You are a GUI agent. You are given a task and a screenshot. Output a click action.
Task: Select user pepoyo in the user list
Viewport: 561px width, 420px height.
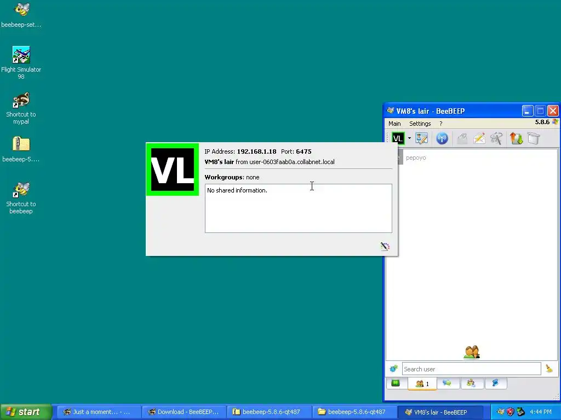[x=416, y=157]
